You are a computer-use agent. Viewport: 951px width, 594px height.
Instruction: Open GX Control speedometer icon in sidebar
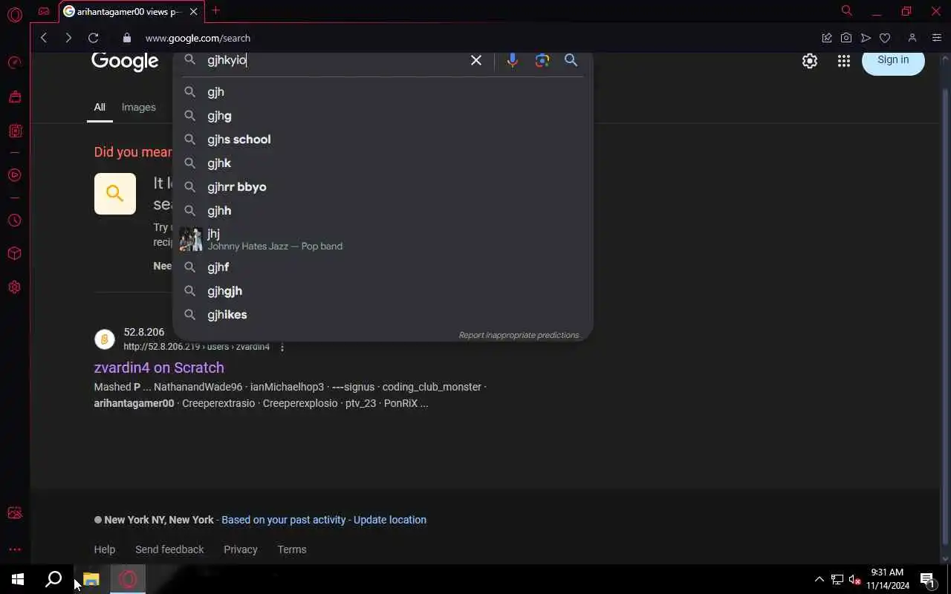(x=14, y=63)
